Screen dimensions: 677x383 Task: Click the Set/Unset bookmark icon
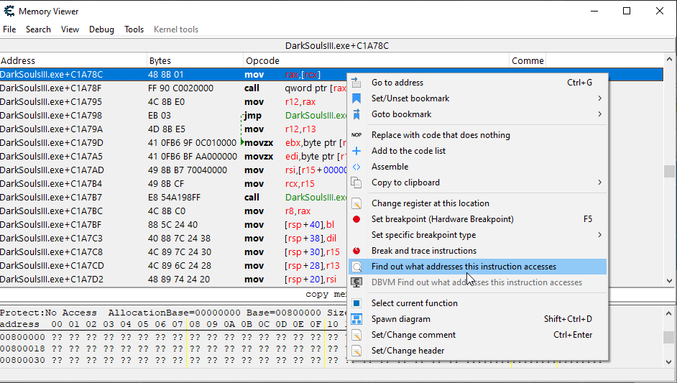356,98
